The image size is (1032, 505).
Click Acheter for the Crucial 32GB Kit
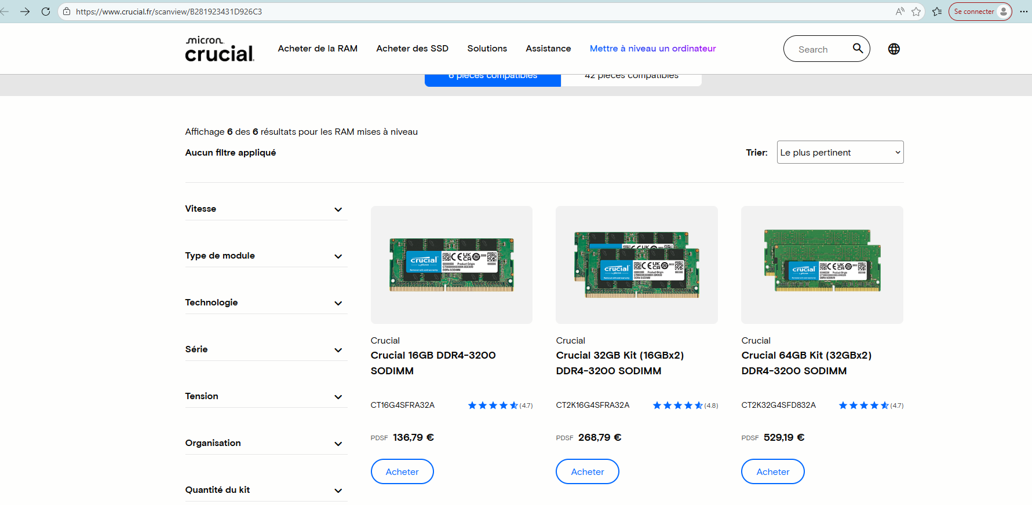(x=587, y=471)
